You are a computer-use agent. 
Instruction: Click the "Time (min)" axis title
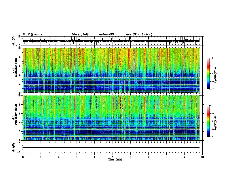pyautogui.click(x=115, y=160)
